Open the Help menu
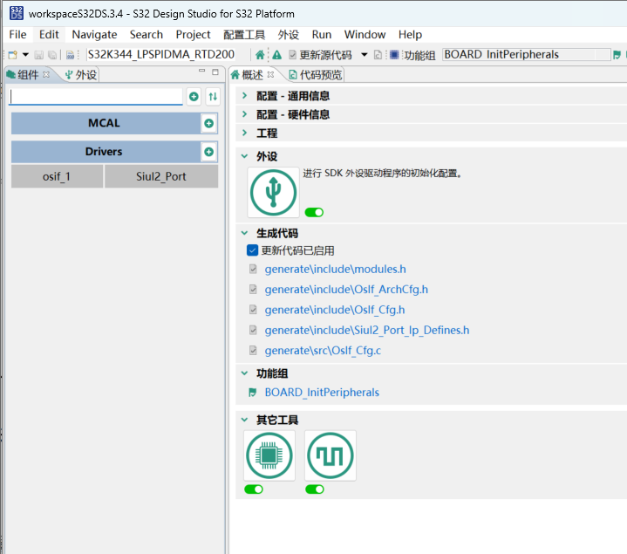627x554 pixels. (410, 35)
